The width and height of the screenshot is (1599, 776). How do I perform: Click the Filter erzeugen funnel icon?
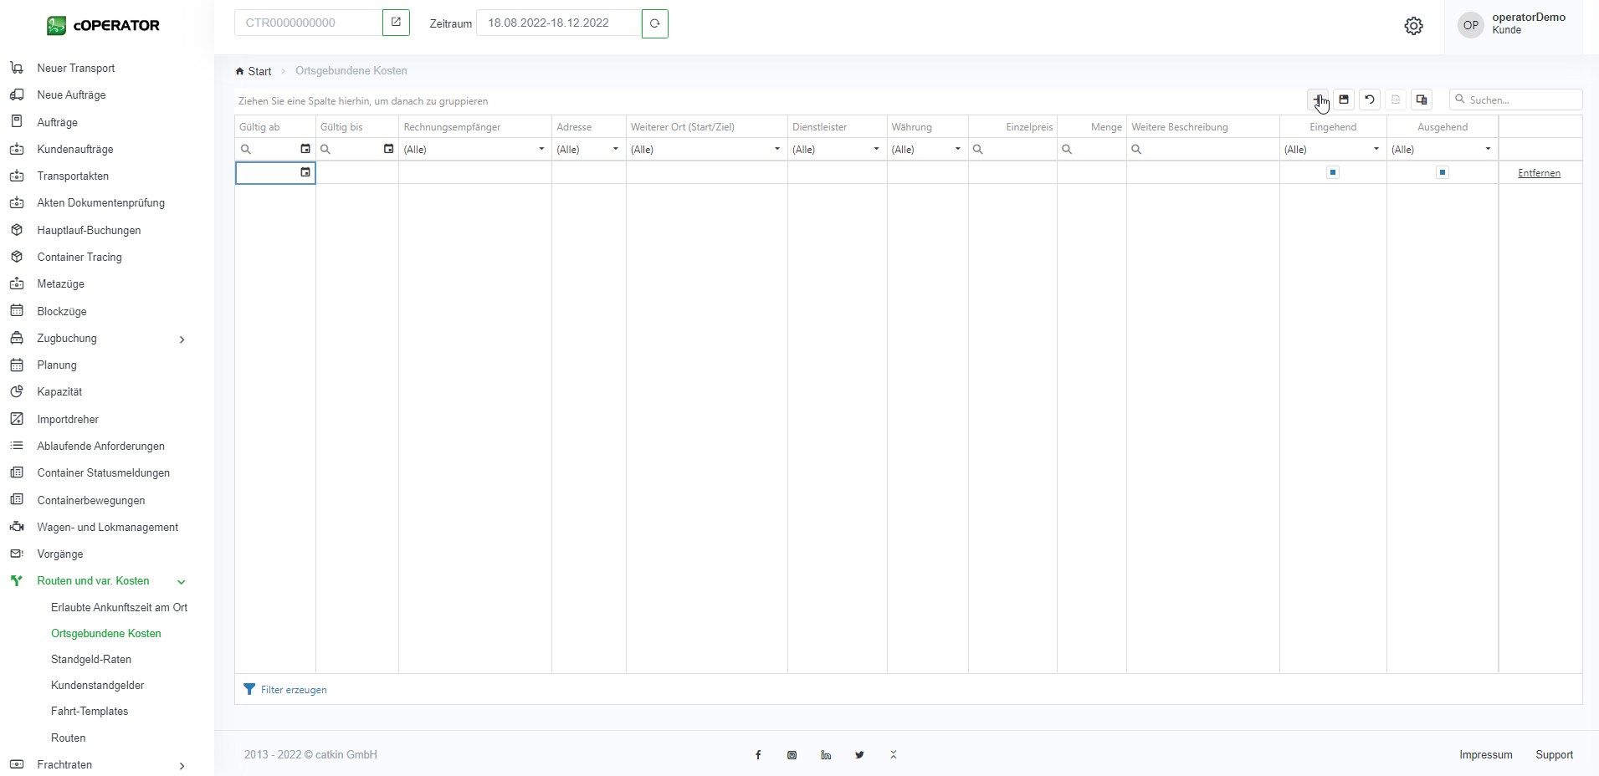pyautogui.click(x=249, y=689)
